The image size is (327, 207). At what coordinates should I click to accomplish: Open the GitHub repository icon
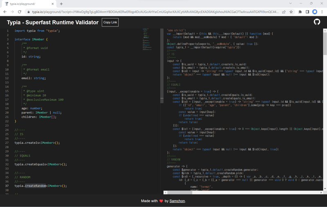pos(317,22)
